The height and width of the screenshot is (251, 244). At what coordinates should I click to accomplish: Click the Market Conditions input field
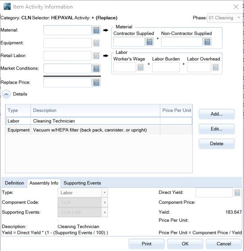point(67,68)
